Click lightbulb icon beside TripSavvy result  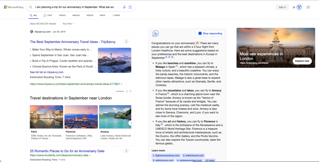(126, 42)
